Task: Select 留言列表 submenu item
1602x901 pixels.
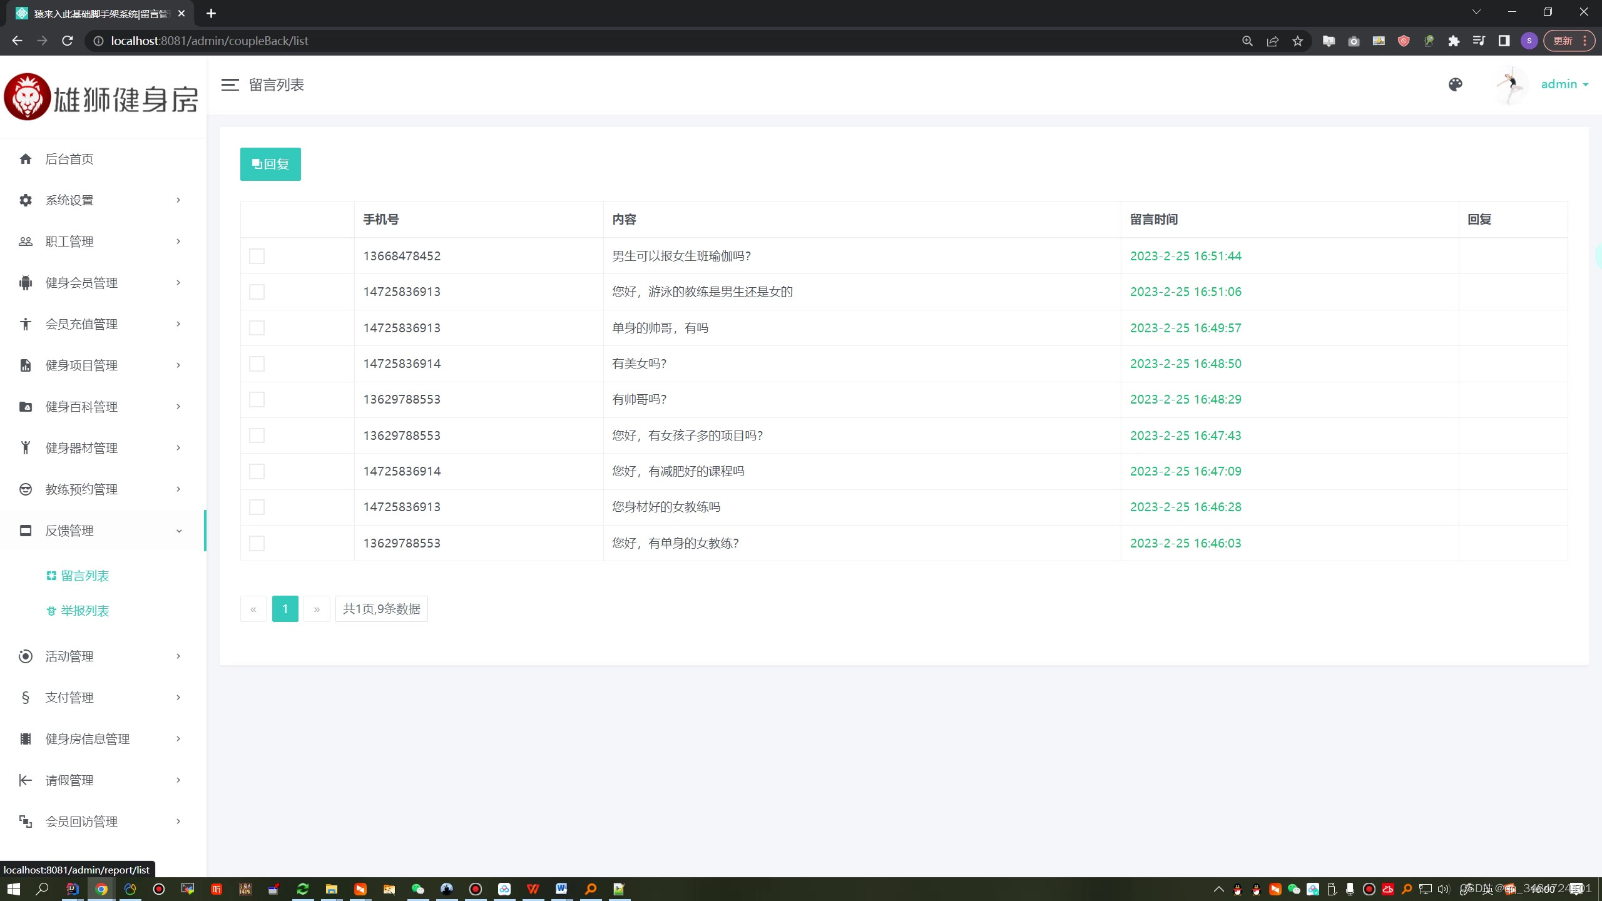Action: 85,576
